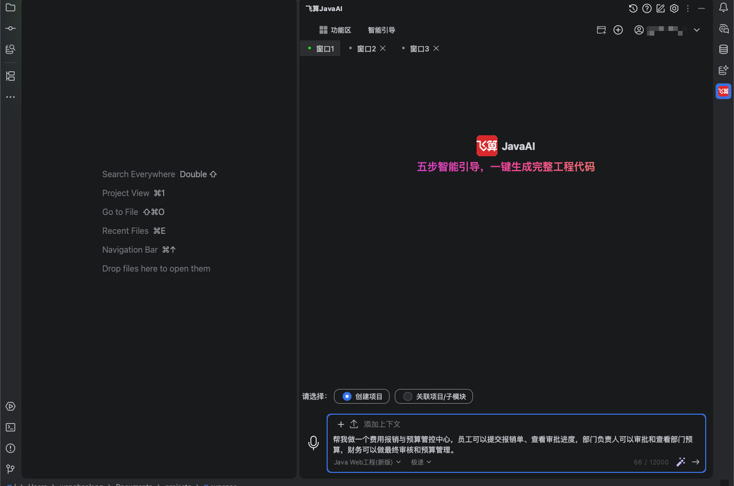Select the 窗口2 tab
734x486 pixels.
366,49
